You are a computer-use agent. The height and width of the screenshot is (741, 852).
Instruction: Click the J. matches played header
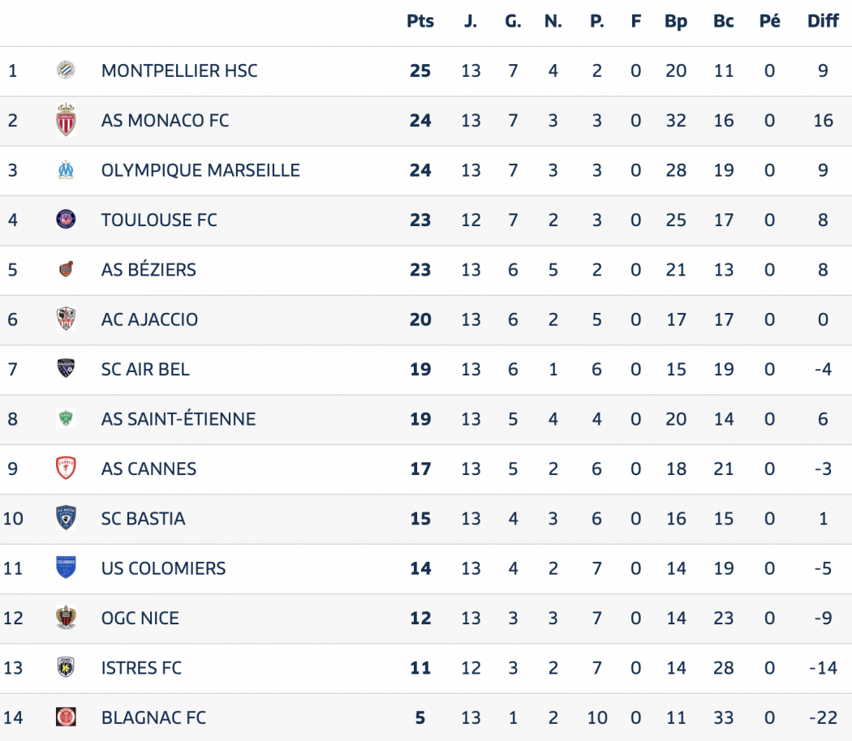471,21
